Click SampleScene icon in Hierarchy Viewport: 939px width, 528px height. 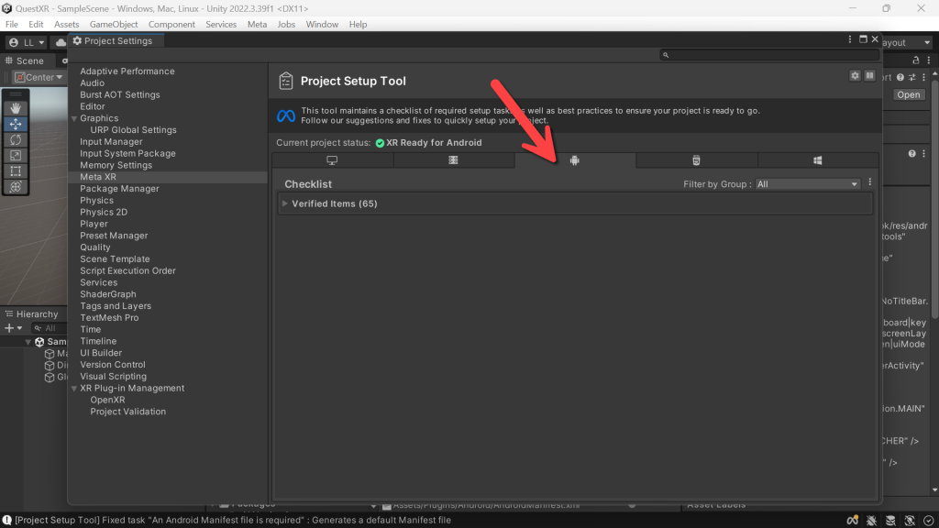coord(39,342)
